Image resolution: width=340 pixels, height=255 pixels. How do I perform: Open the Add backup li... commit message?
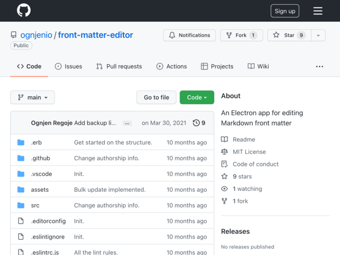pos(95,123)
